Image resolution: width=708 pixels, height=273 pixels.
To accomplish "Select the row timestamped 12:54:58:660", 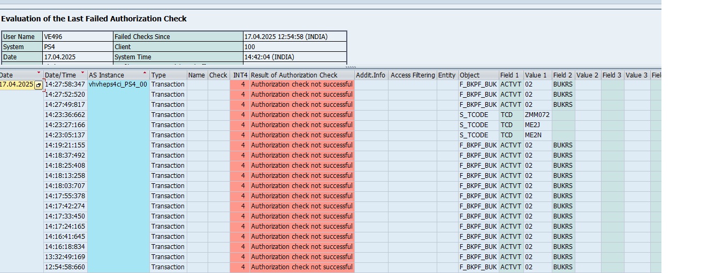I will tap(65, 267).
